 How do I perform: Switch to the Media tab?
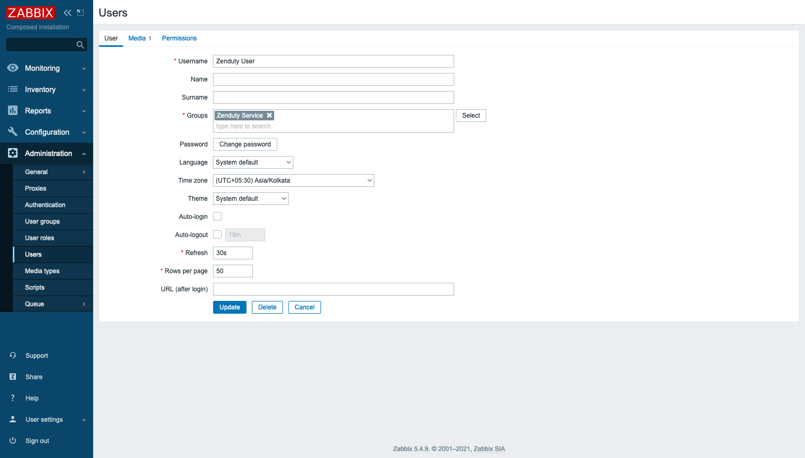[139, 38]
